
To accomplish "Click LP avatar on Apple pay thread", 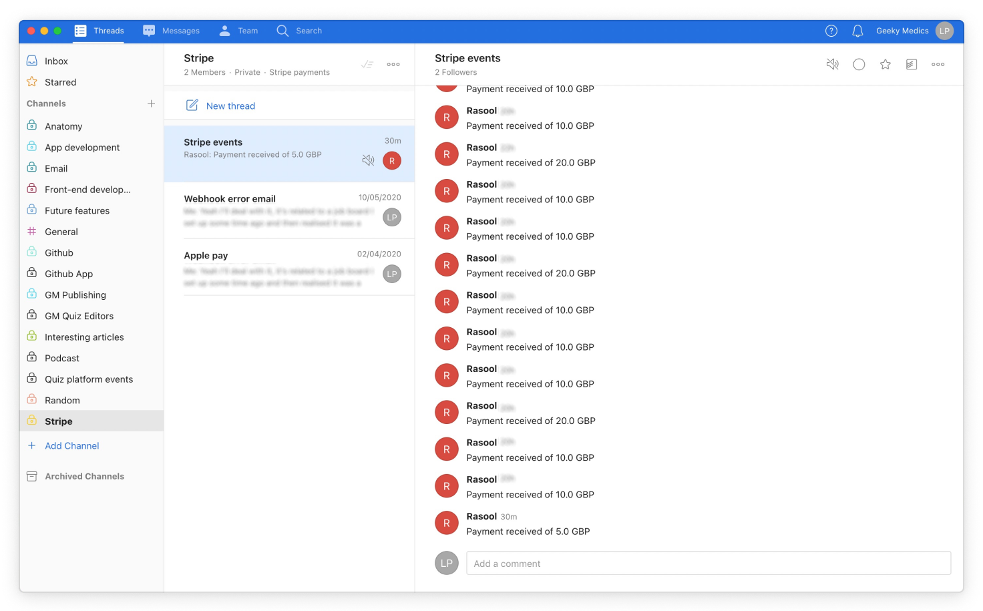I will pos(392,274).
